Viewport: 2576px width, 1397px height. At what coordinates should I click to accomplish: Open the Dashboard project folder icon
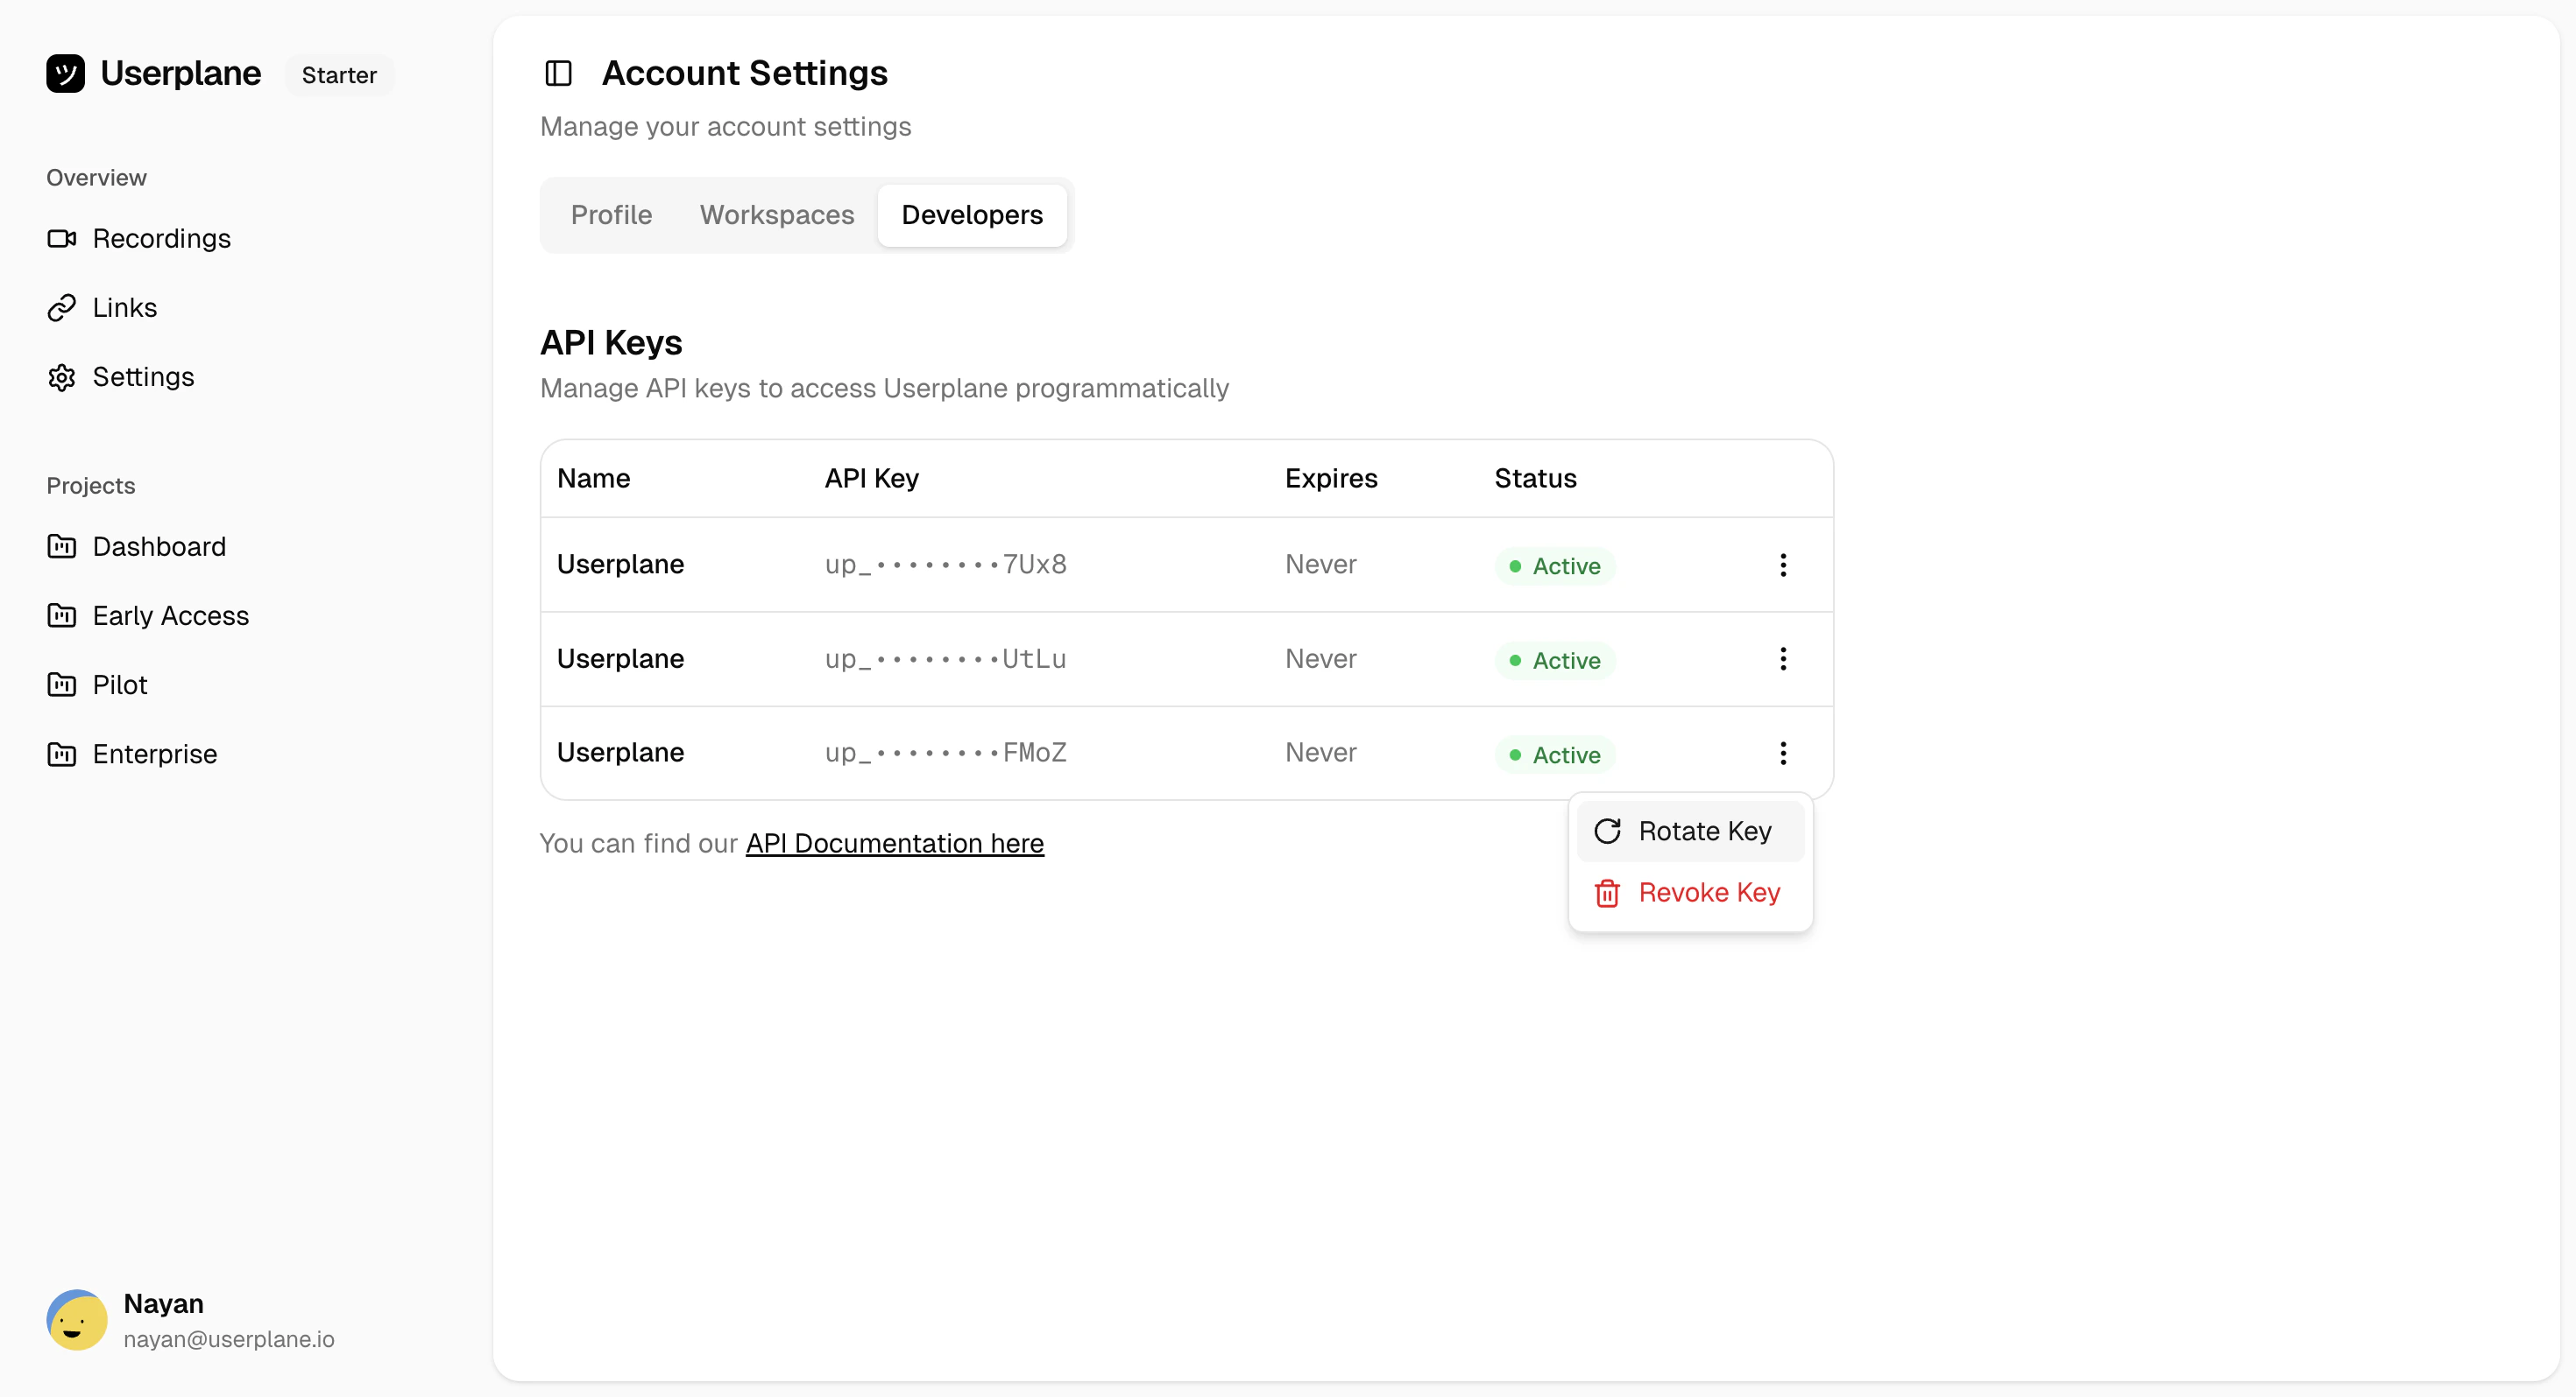pyautogui.click(x=62, y=546)
